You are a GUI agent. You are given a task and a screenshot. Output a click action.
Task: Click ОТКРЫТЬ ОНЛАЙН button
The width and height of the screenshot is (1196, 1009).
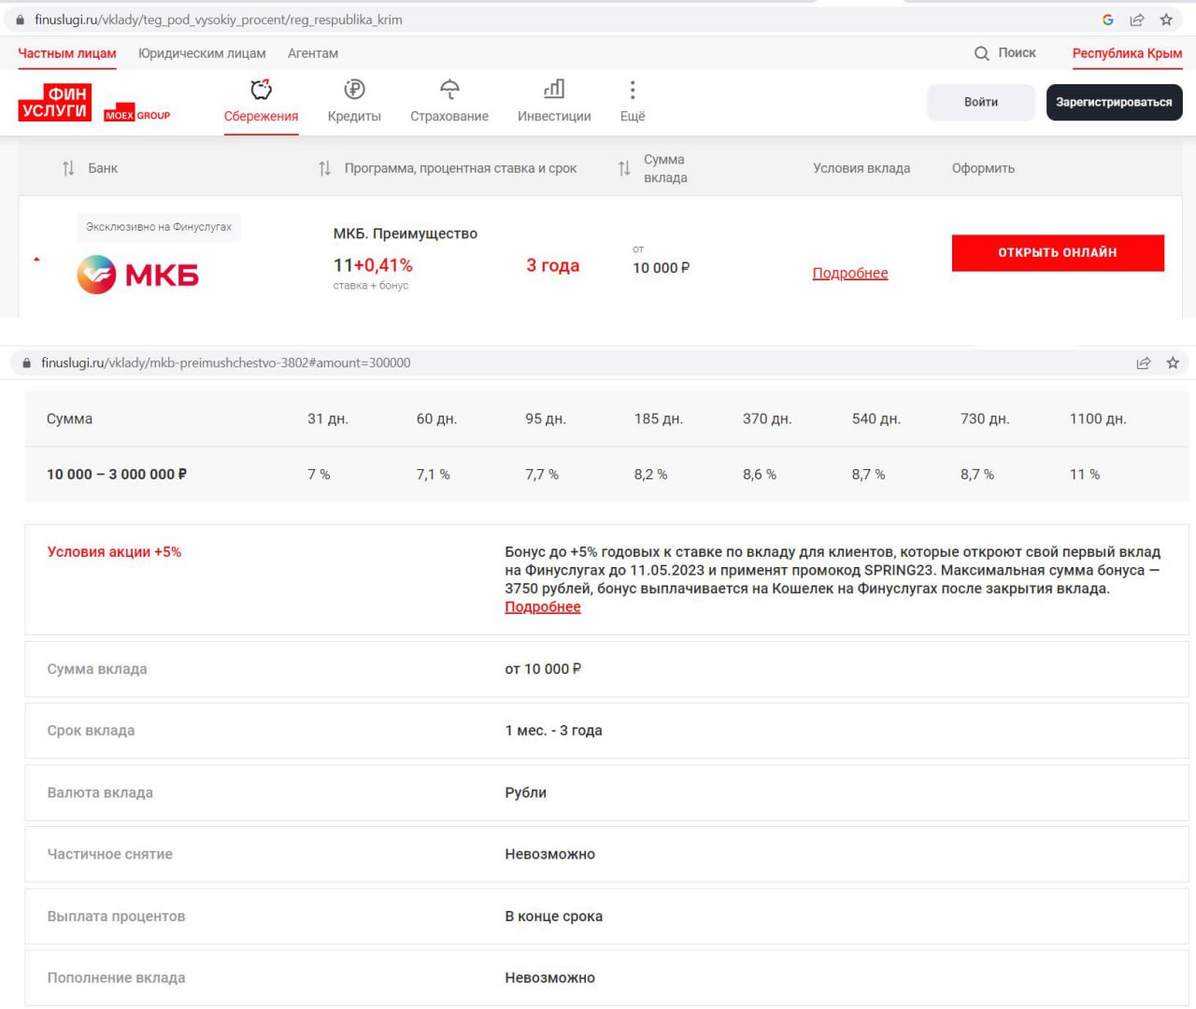coord(1058,252)
